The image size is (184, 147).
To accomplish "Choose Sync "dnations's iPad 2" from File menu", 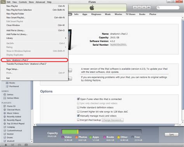I will pyautogui.click(x=35, y=60).
